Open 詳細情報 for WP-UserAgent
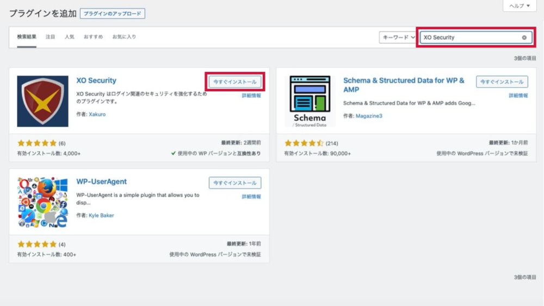 pyautogui.click(x=251, y=197)
